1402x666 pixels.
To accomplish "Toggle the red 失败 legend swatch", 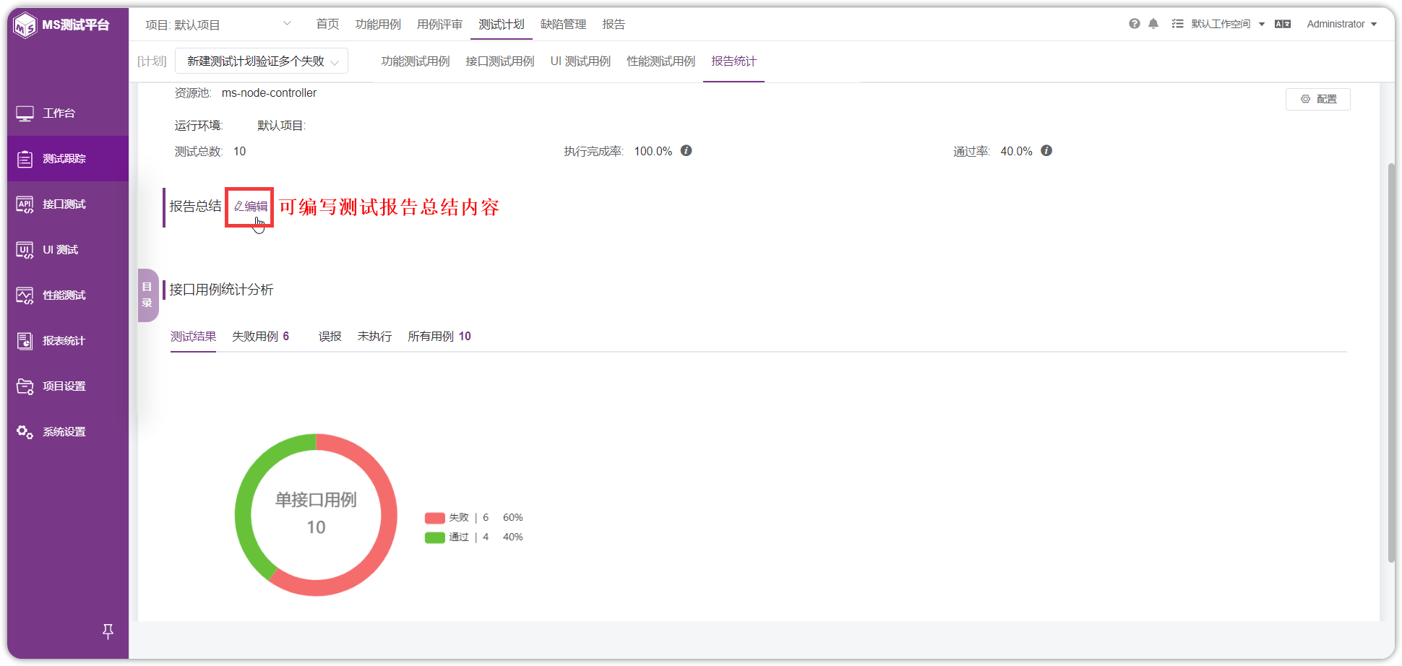I will point(435,518).
